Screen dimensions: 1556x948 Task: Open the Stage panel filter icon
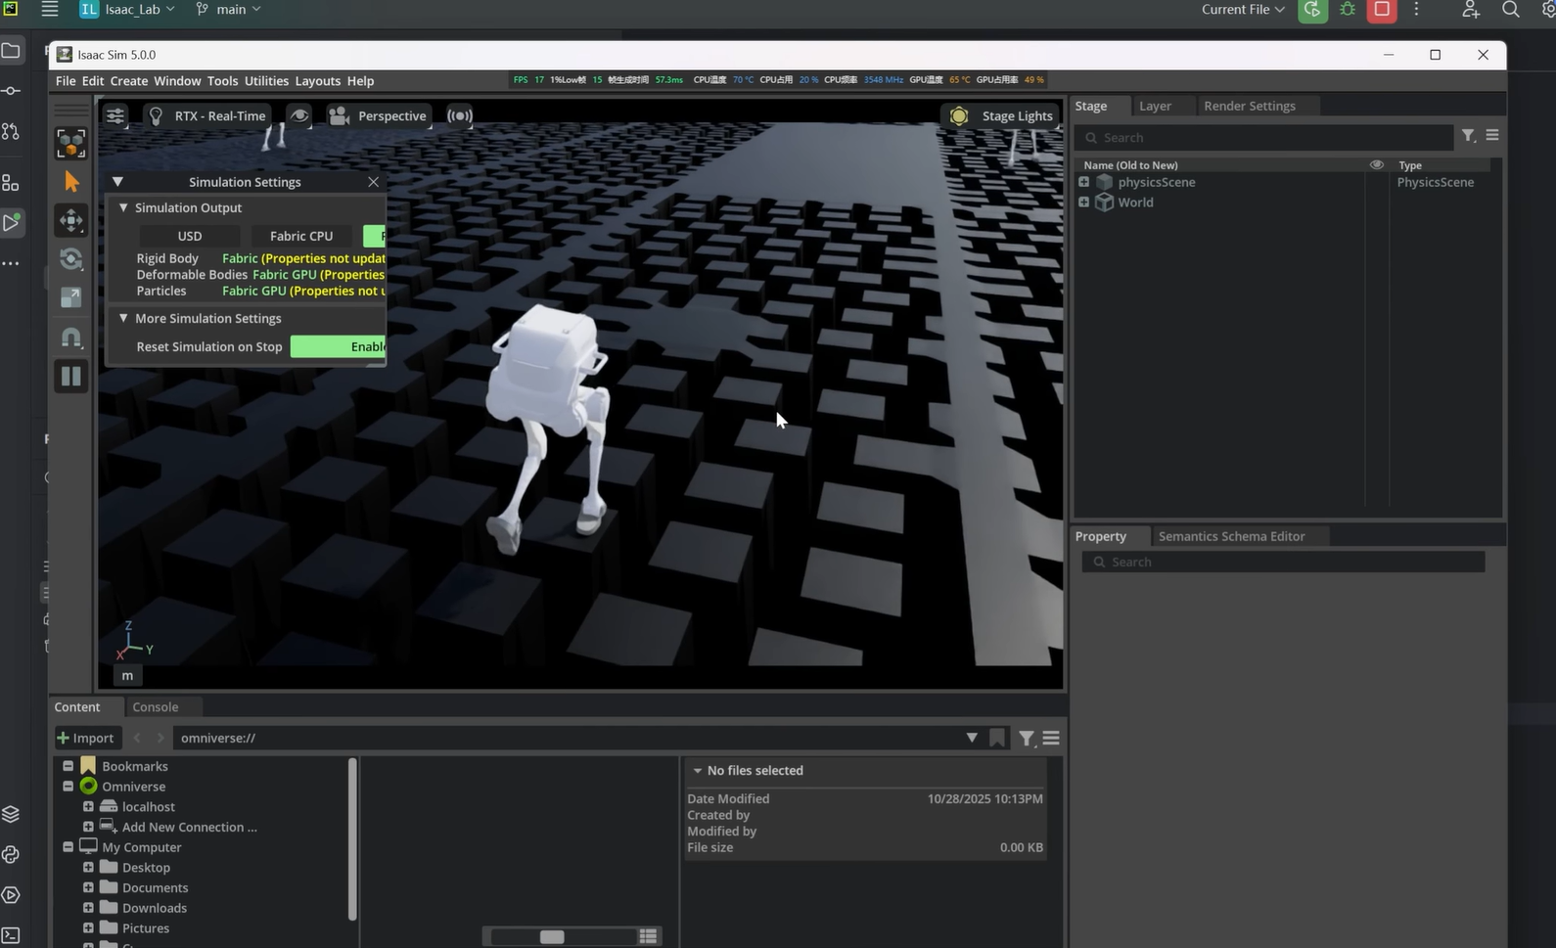click(x=1469, y=136)
